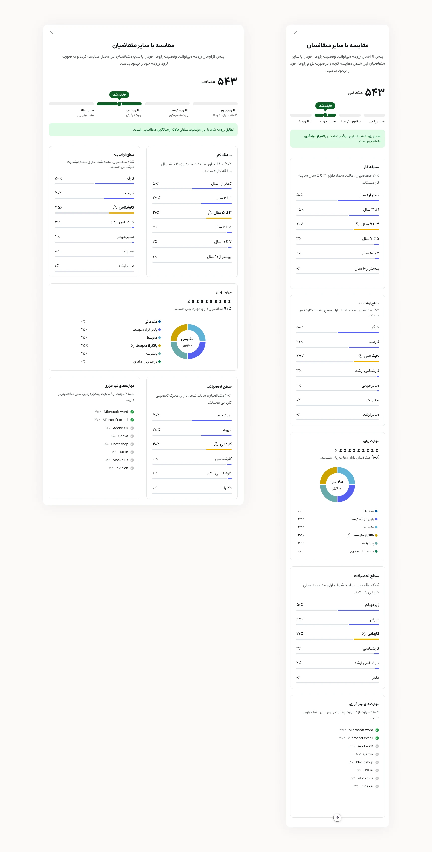
Task: Click مقدماتی legend color dot in wide modal
Action: [160, 322]
